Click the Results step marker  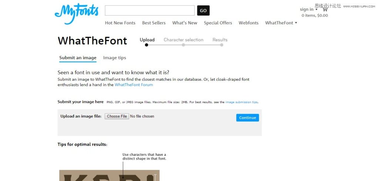[222, 45]
